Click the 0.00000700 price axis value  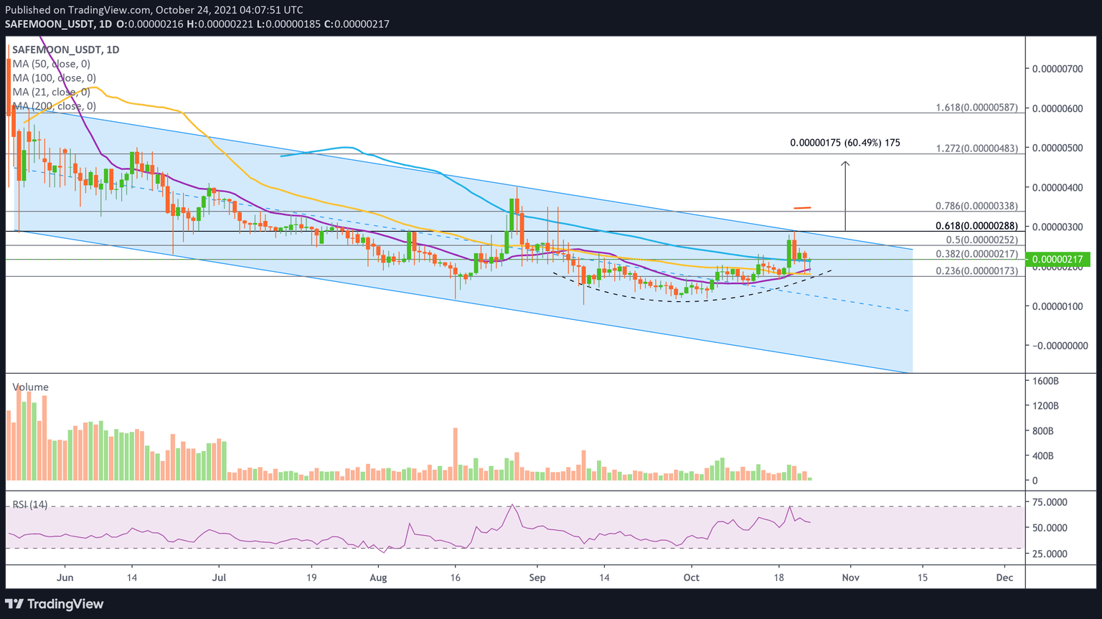click(x=1058, y=69)
